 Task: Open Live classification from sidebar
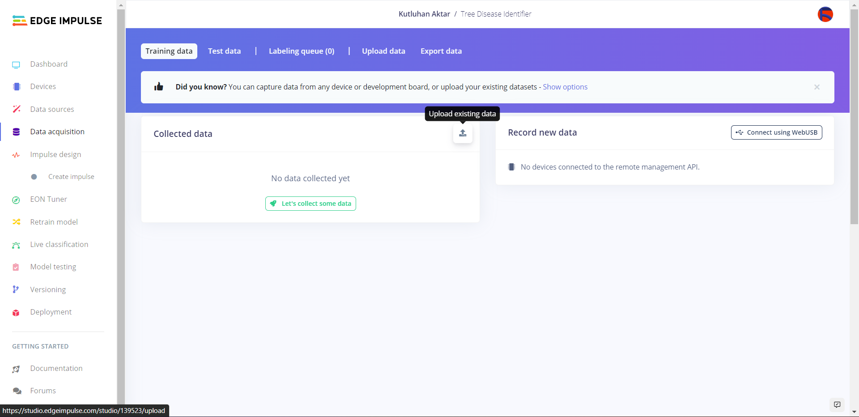[x=59, y=244]
